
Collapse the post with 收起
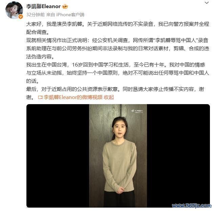click(x=109, y=97)
